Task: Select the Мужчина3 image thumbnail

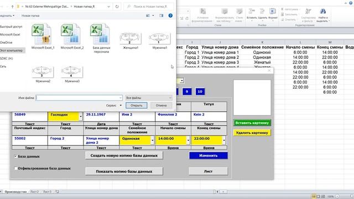Action: pos(72,72)
